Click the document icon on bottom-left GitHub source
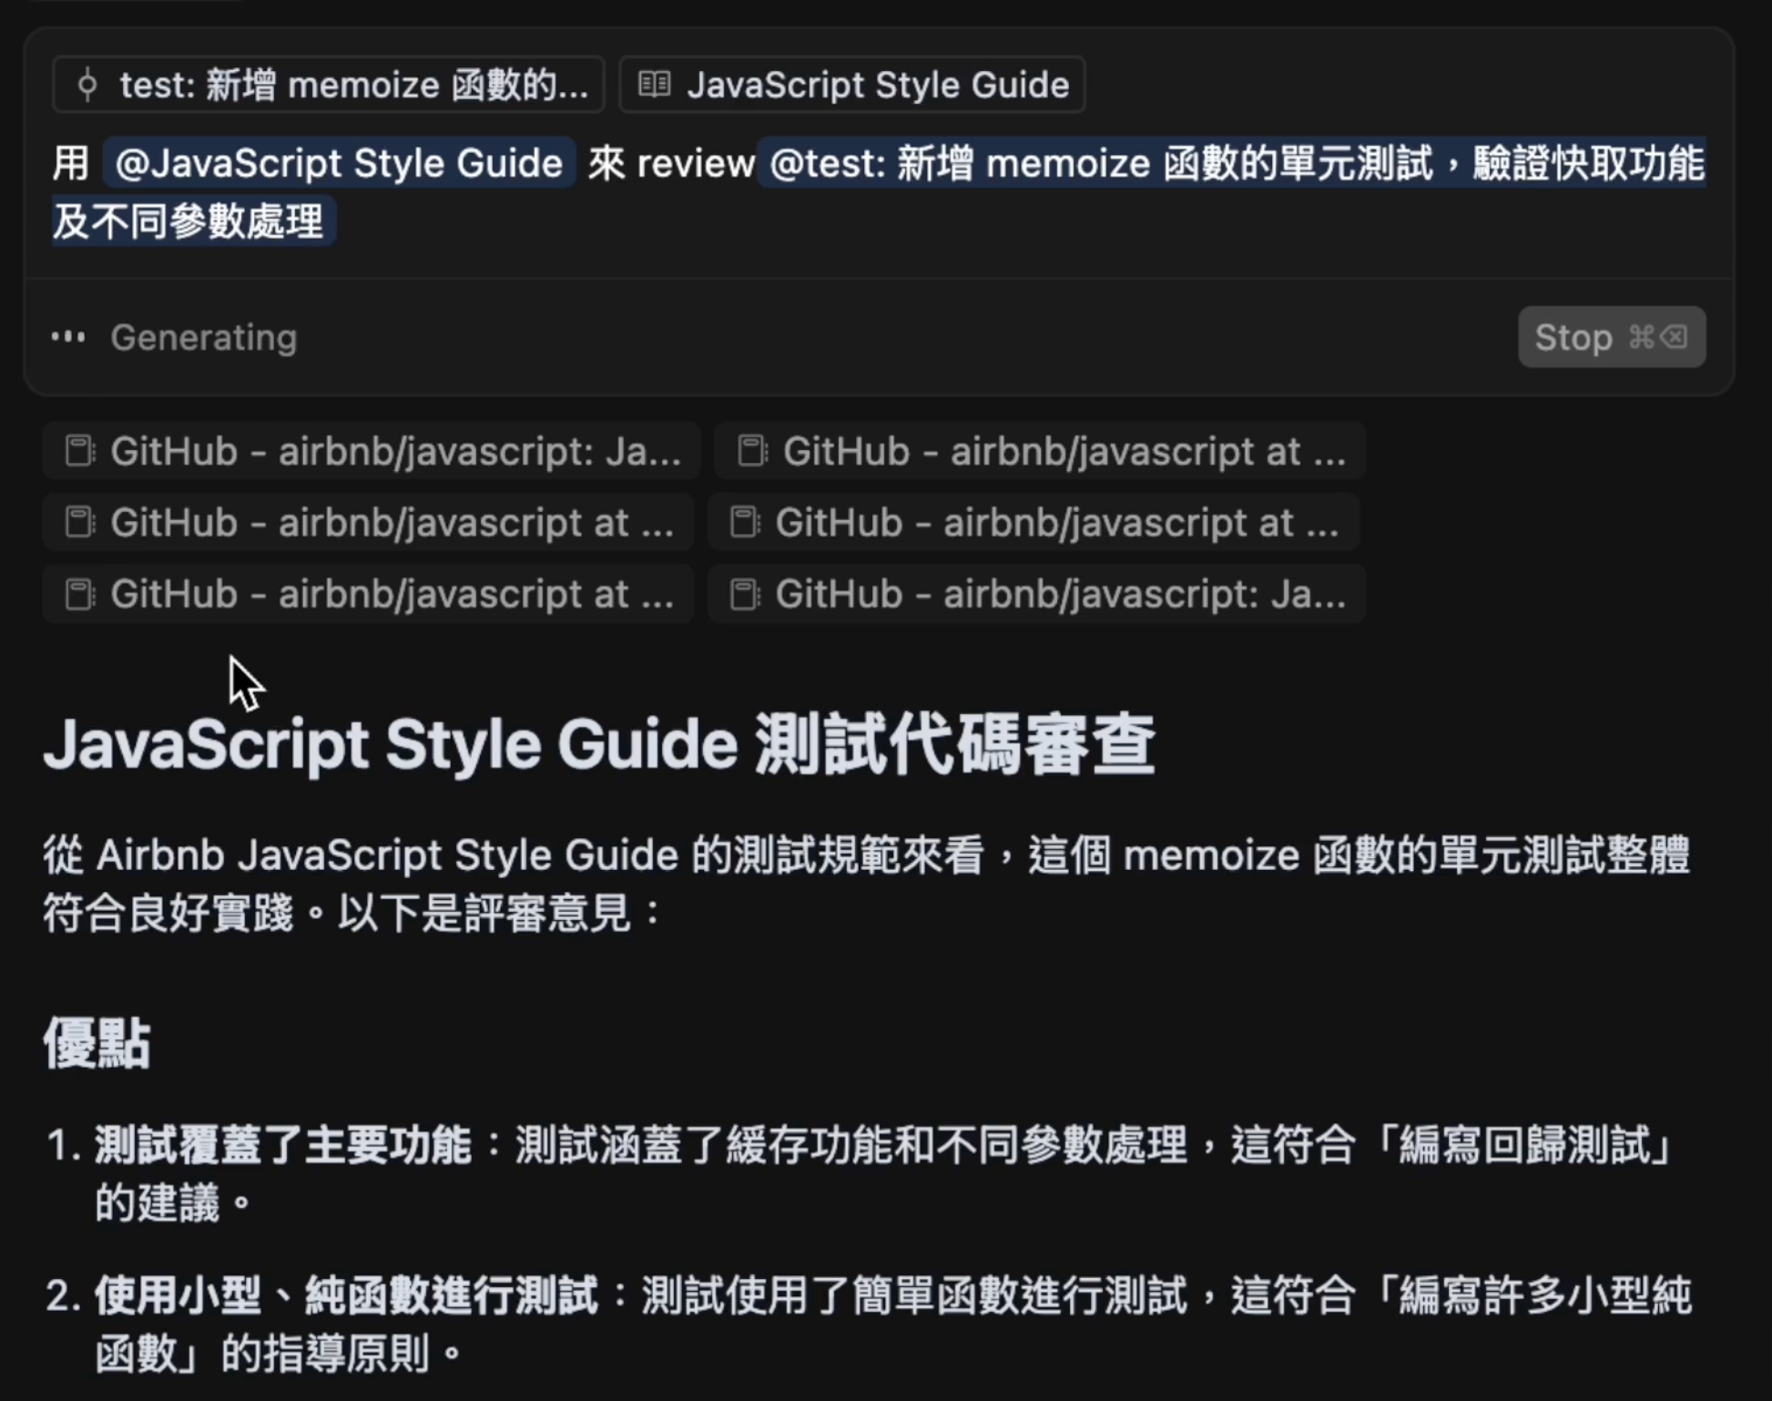The image size is (1772, 1401). pyautogui.click(x=80, y=593)
